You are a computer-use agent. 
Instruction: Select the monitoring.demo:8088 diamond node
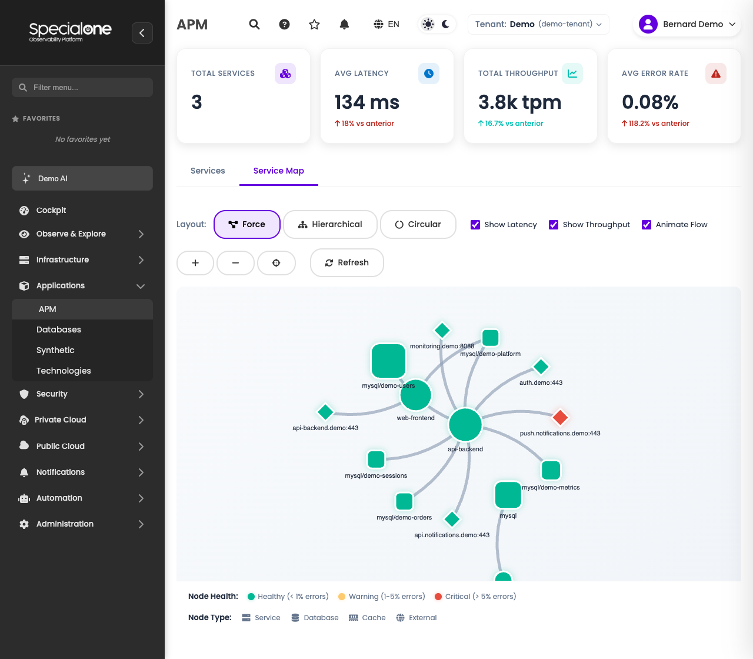(442, 330)
